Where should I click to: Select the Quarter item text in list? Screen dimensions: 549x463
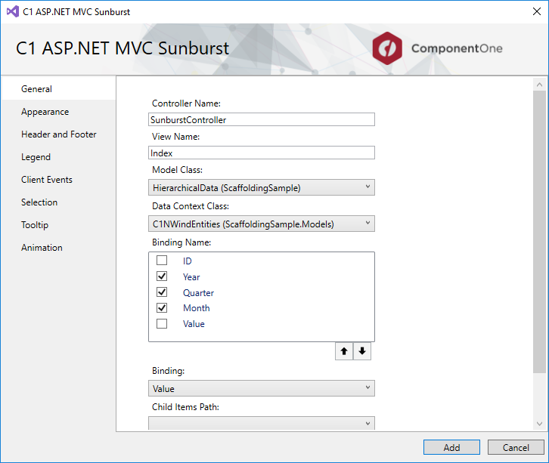click(198, 293)
